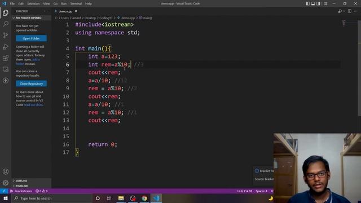Expand the Timeline section

21,186
